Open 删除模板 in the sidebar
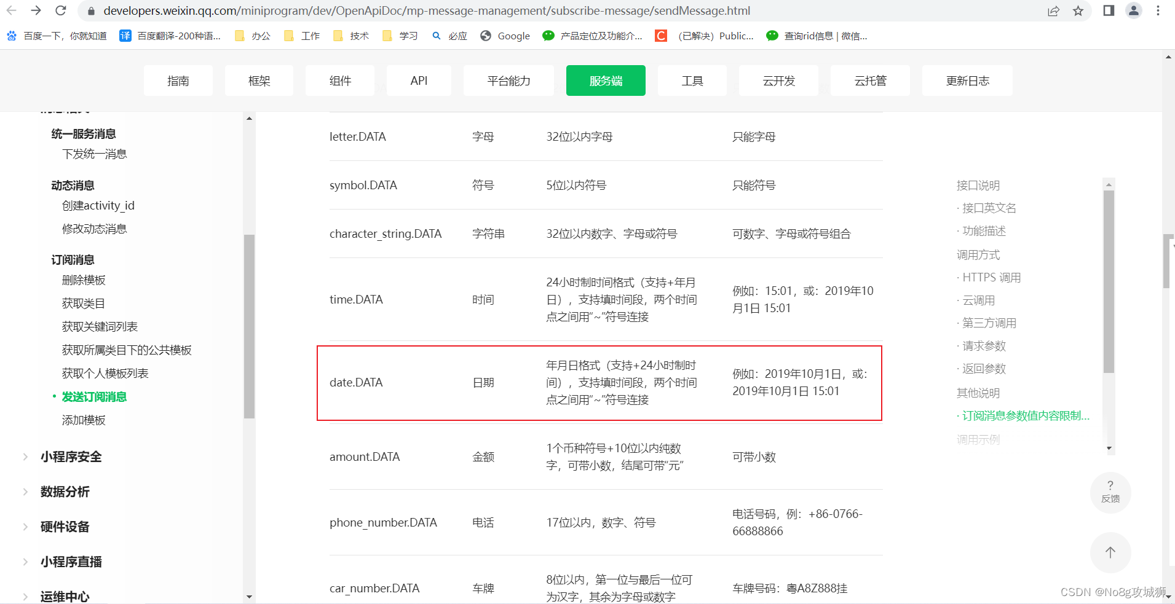Viewport: 1175px width, 604px height. pos(84,280)
